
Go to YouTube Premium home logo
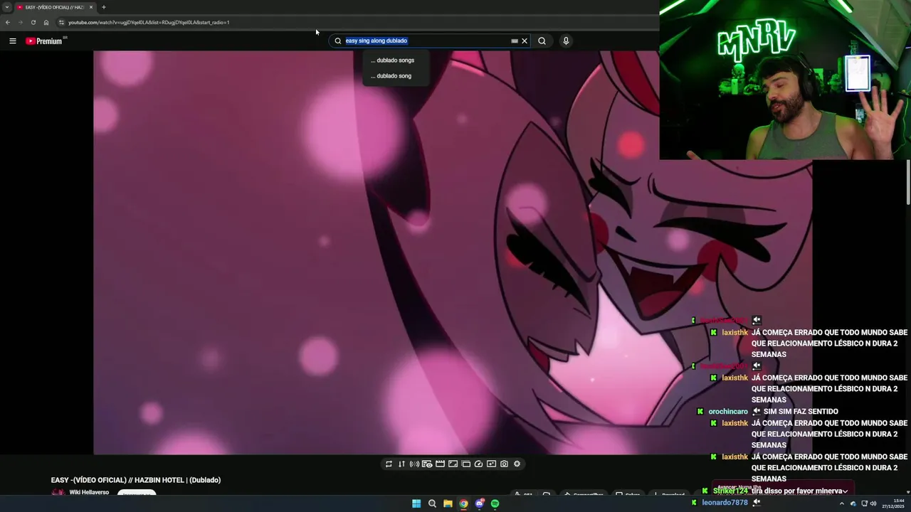click(x=44, y=41)
